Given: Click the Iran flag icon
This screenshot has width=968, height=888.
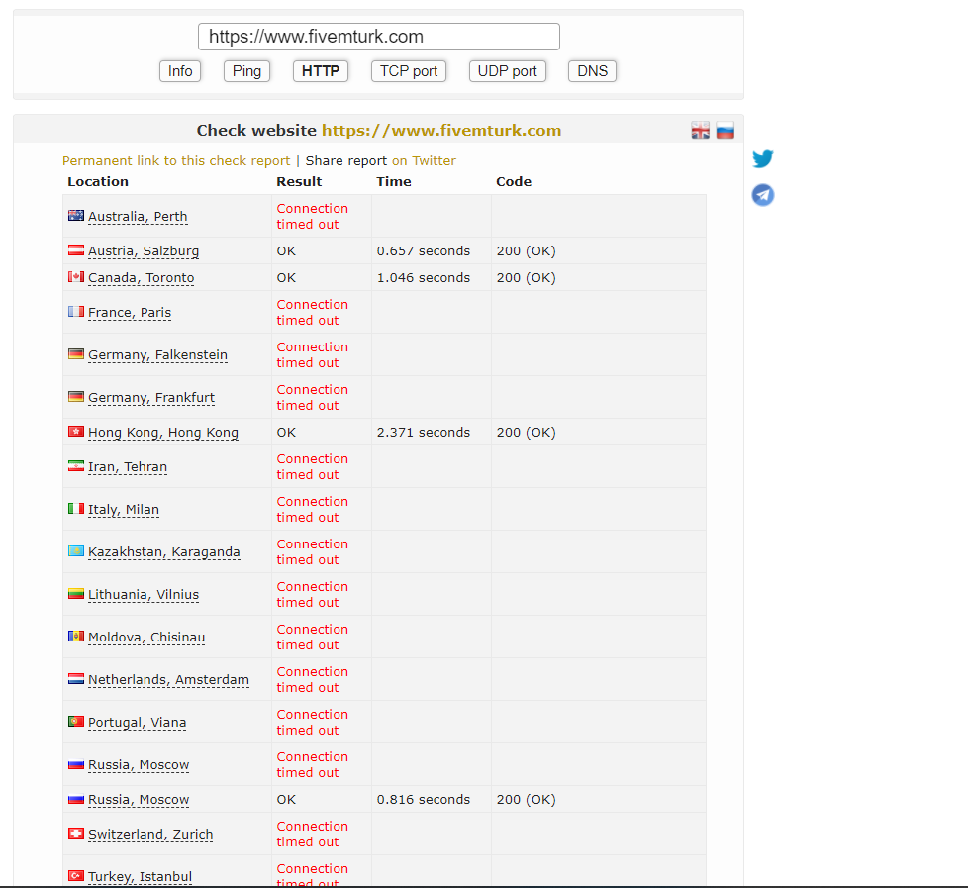Looking at the screenshot, I should coord(76,465).
